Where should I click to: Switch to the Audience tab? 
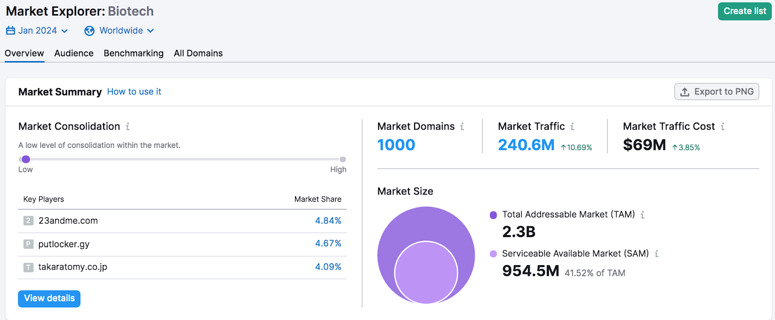coord(74,53)
